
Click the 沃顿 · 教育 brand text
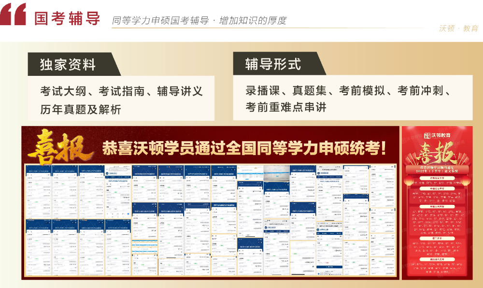pyautogui.click(x=458, y=29)
